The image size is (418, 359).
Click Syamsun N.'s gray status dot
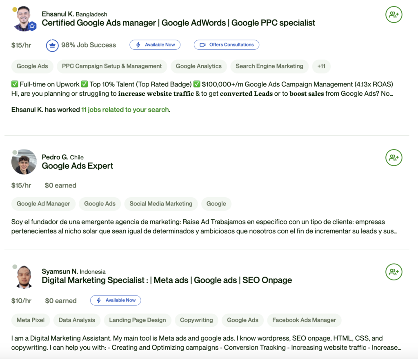15,266
